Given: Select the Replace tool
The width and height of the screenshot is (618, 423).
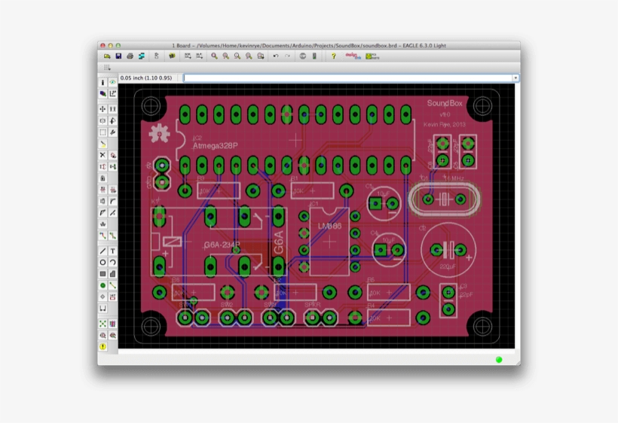Looking at the screenshot, I should point(113,166).
